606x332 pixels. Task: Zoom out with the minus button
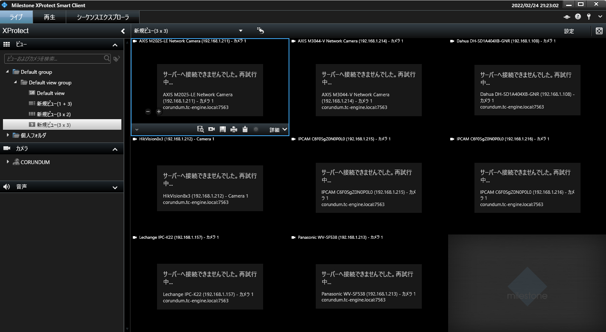(x=148, y=112)
